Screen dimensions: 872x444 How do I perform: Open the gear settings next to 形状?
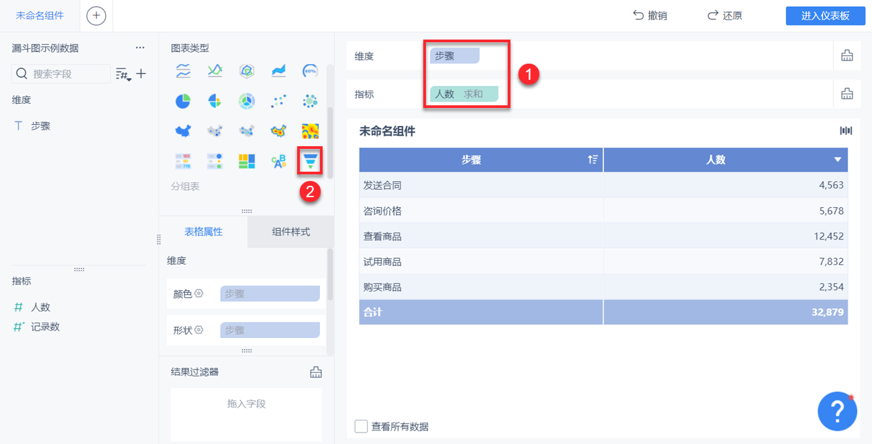(x=199, y=330)
